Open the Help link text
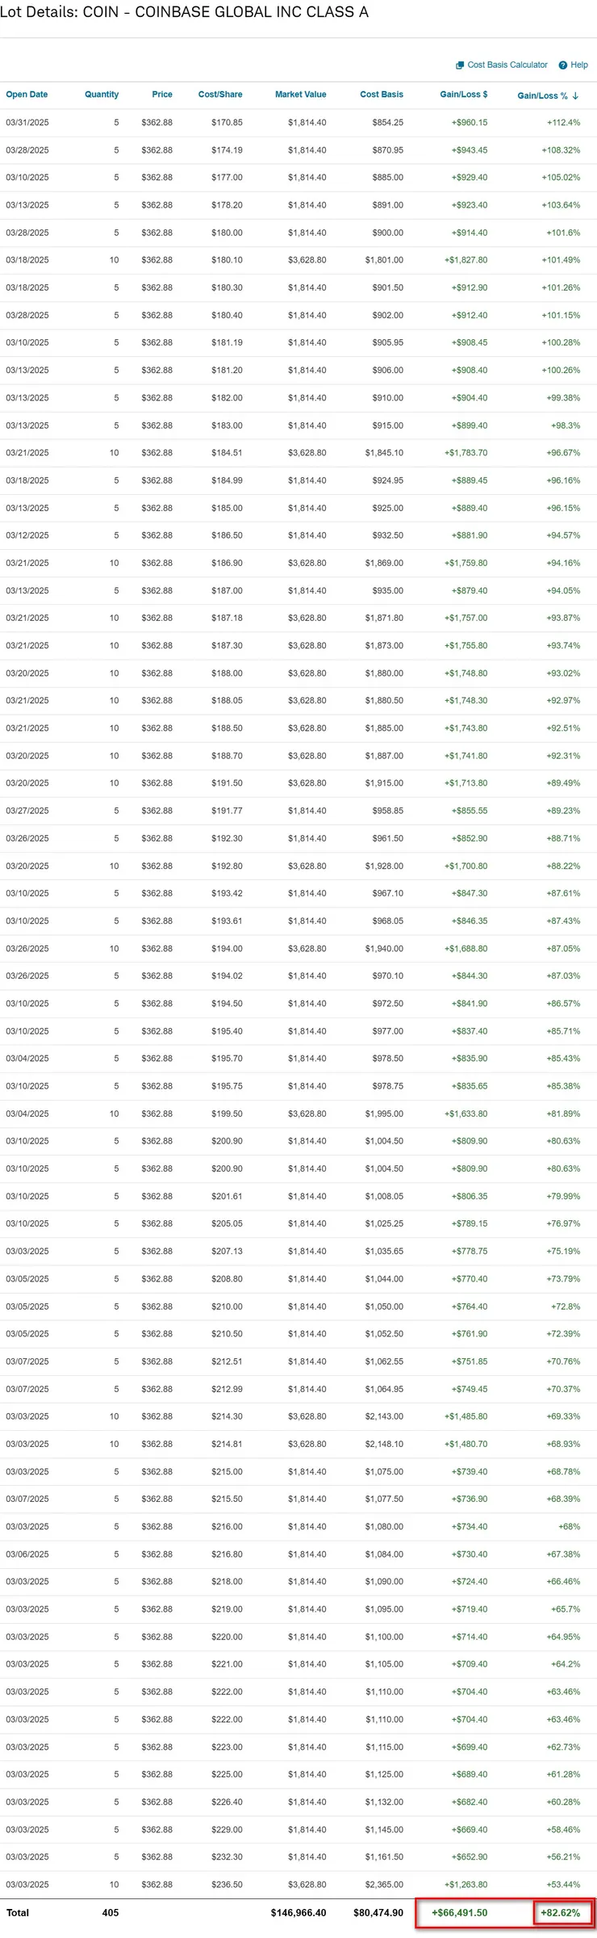 (x=579, y=65)
